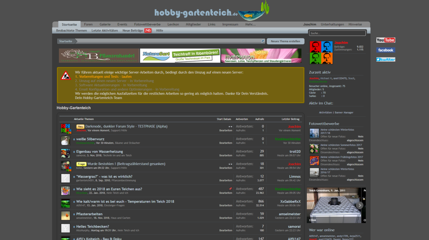Open the Nymphaion banner ad
Image resolution: width=429 pixels, height=240 pixels.
261,56
